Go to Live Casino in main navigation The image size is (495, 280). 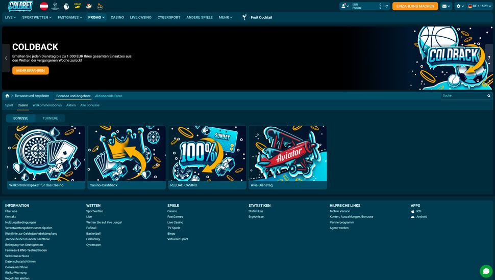[x=140, y=17]
